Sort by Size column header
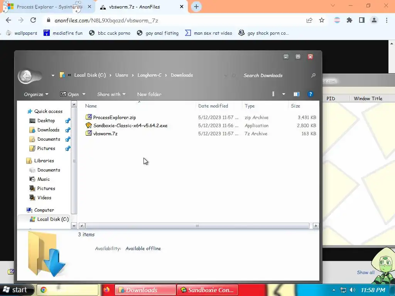The image size is (395, 296). (x=303, y=106)
